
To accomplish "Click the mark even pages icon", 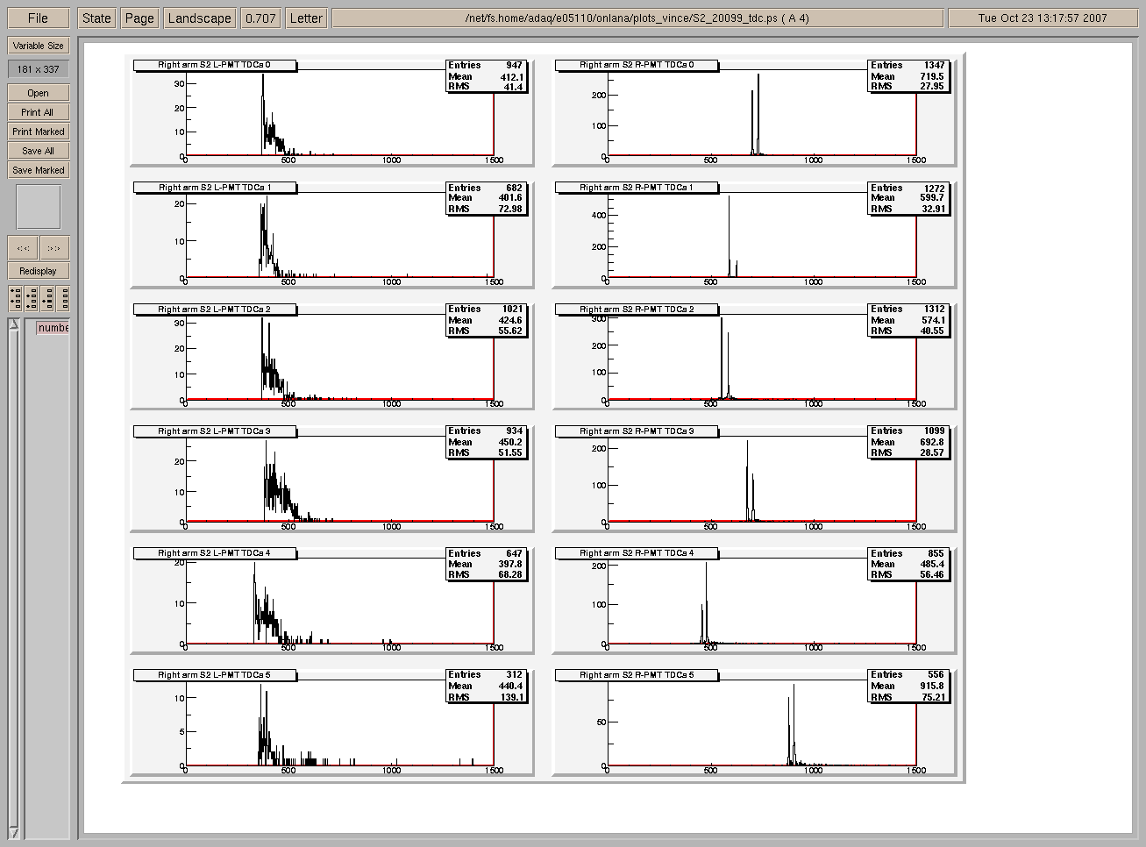I will coord(31,298).
